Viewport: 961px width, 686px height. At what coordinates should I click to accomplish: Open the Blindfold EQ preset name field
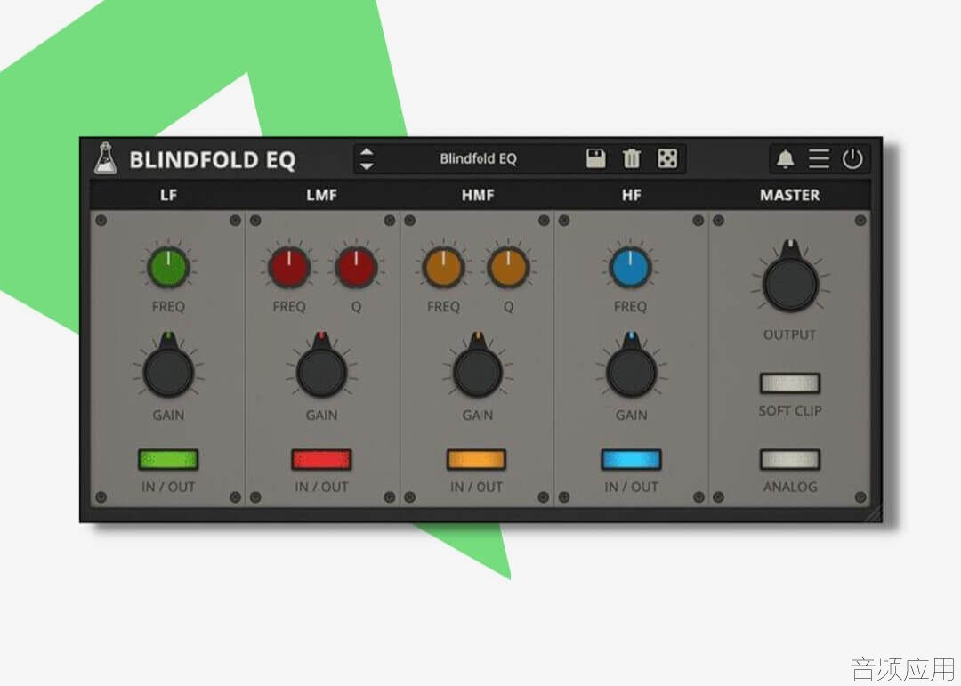pos(478,158)
